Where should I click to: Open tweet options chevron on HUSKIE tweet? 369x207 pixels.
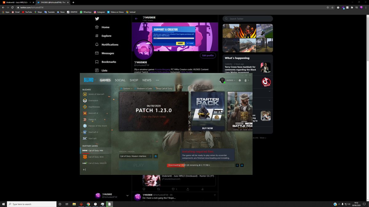coord(215,195)
